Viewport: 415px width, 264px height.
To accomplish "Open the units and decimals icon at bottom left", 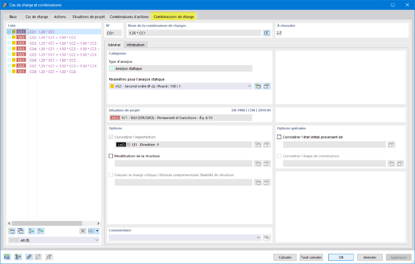I will [7, 257].
